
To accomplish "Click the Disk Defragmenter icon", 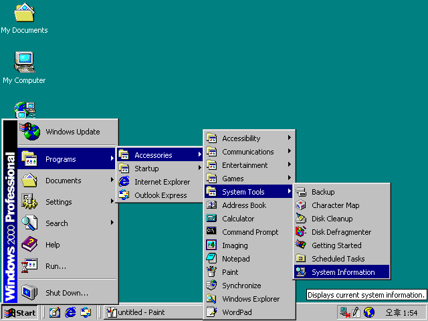I will click(301, 232).
